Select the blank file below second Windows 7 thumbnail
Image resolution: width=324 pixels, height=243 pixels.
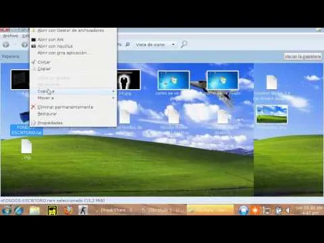coord(223,116)
